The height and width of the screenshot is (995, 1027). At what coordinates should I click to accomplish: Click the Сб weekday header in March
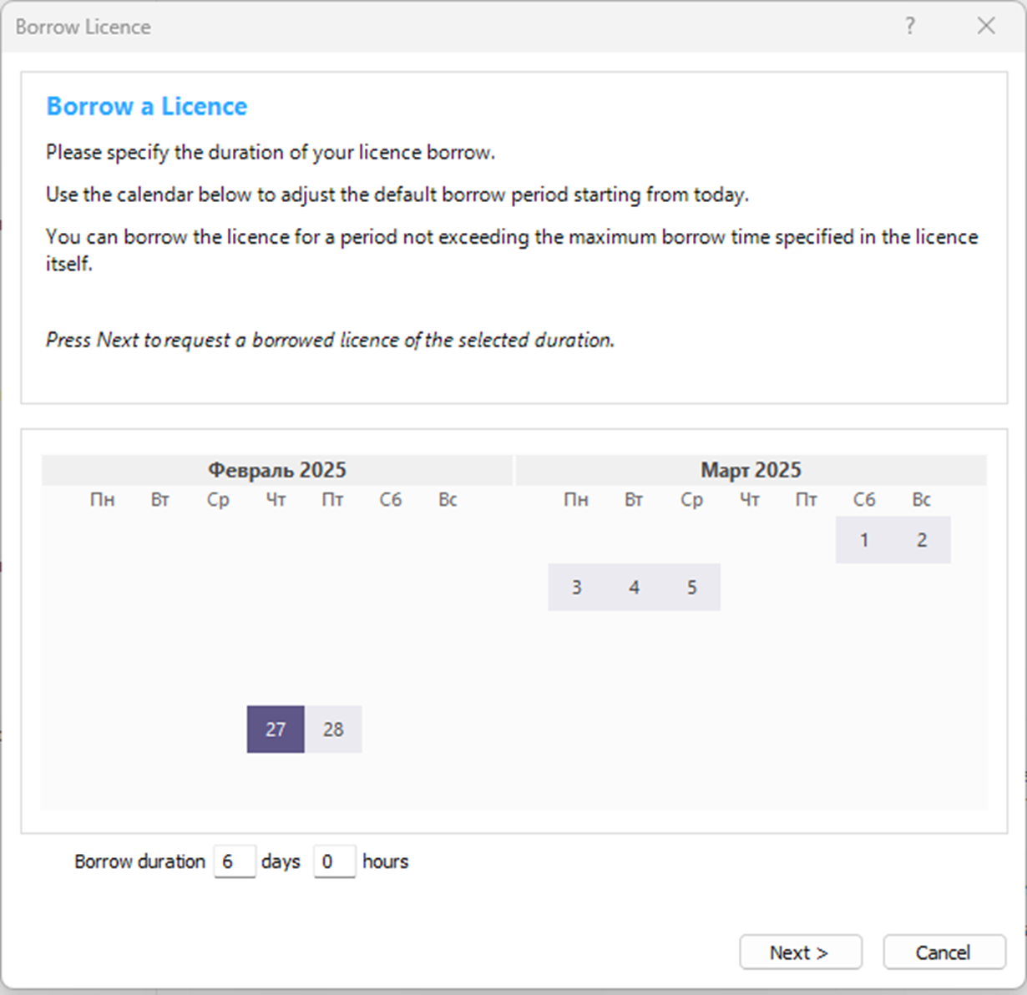(864, 500)
